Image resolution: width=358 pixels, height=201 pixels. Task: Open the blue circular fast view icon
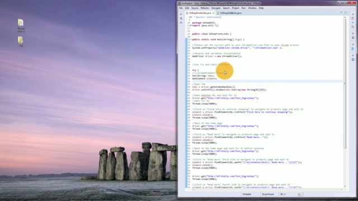tap(353, 22)
